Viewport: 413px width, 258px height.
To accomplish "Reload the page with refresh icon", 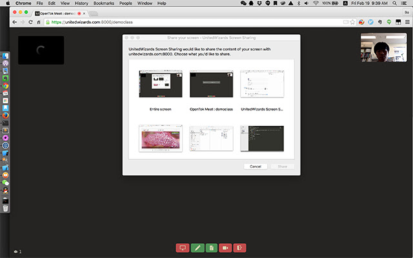I will [x=30, y=22].
